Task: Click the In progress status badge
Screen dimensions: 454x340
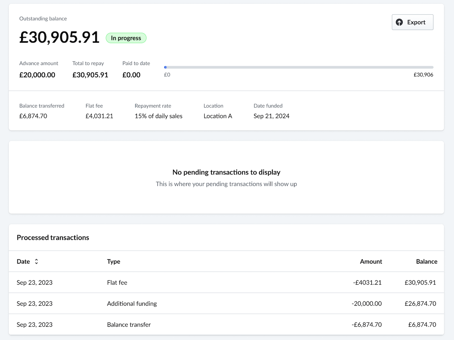Action: pos(126,38)
